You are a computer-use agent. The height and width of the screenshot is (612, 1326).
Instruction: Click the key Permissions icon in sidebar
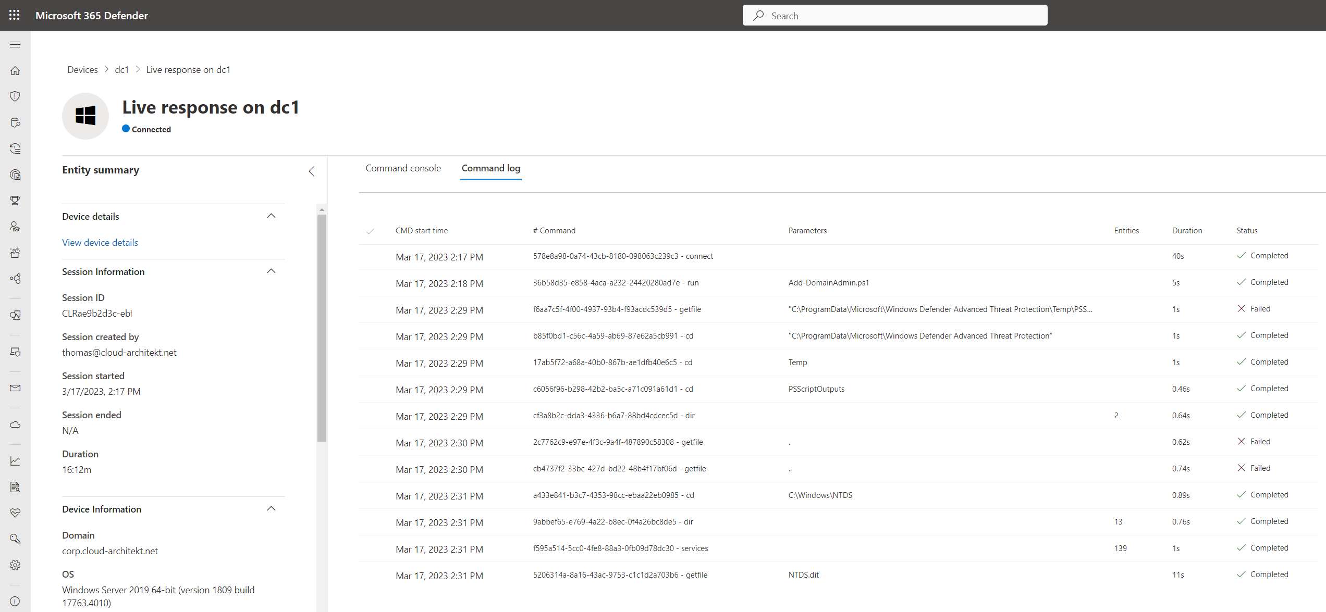click(15, 539)
